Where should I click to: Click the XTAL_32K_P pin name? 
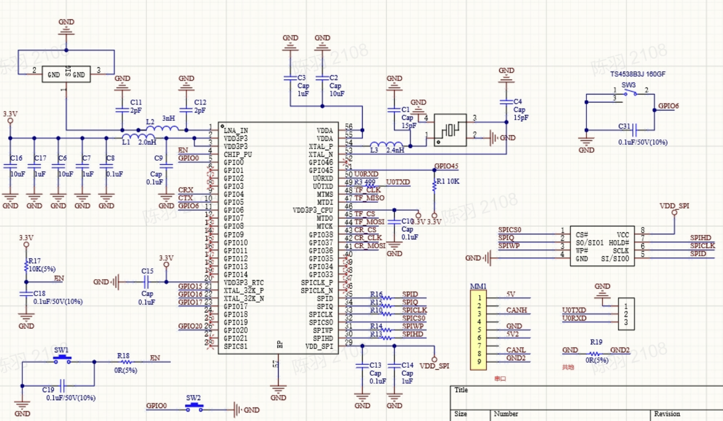coord(244,290)
